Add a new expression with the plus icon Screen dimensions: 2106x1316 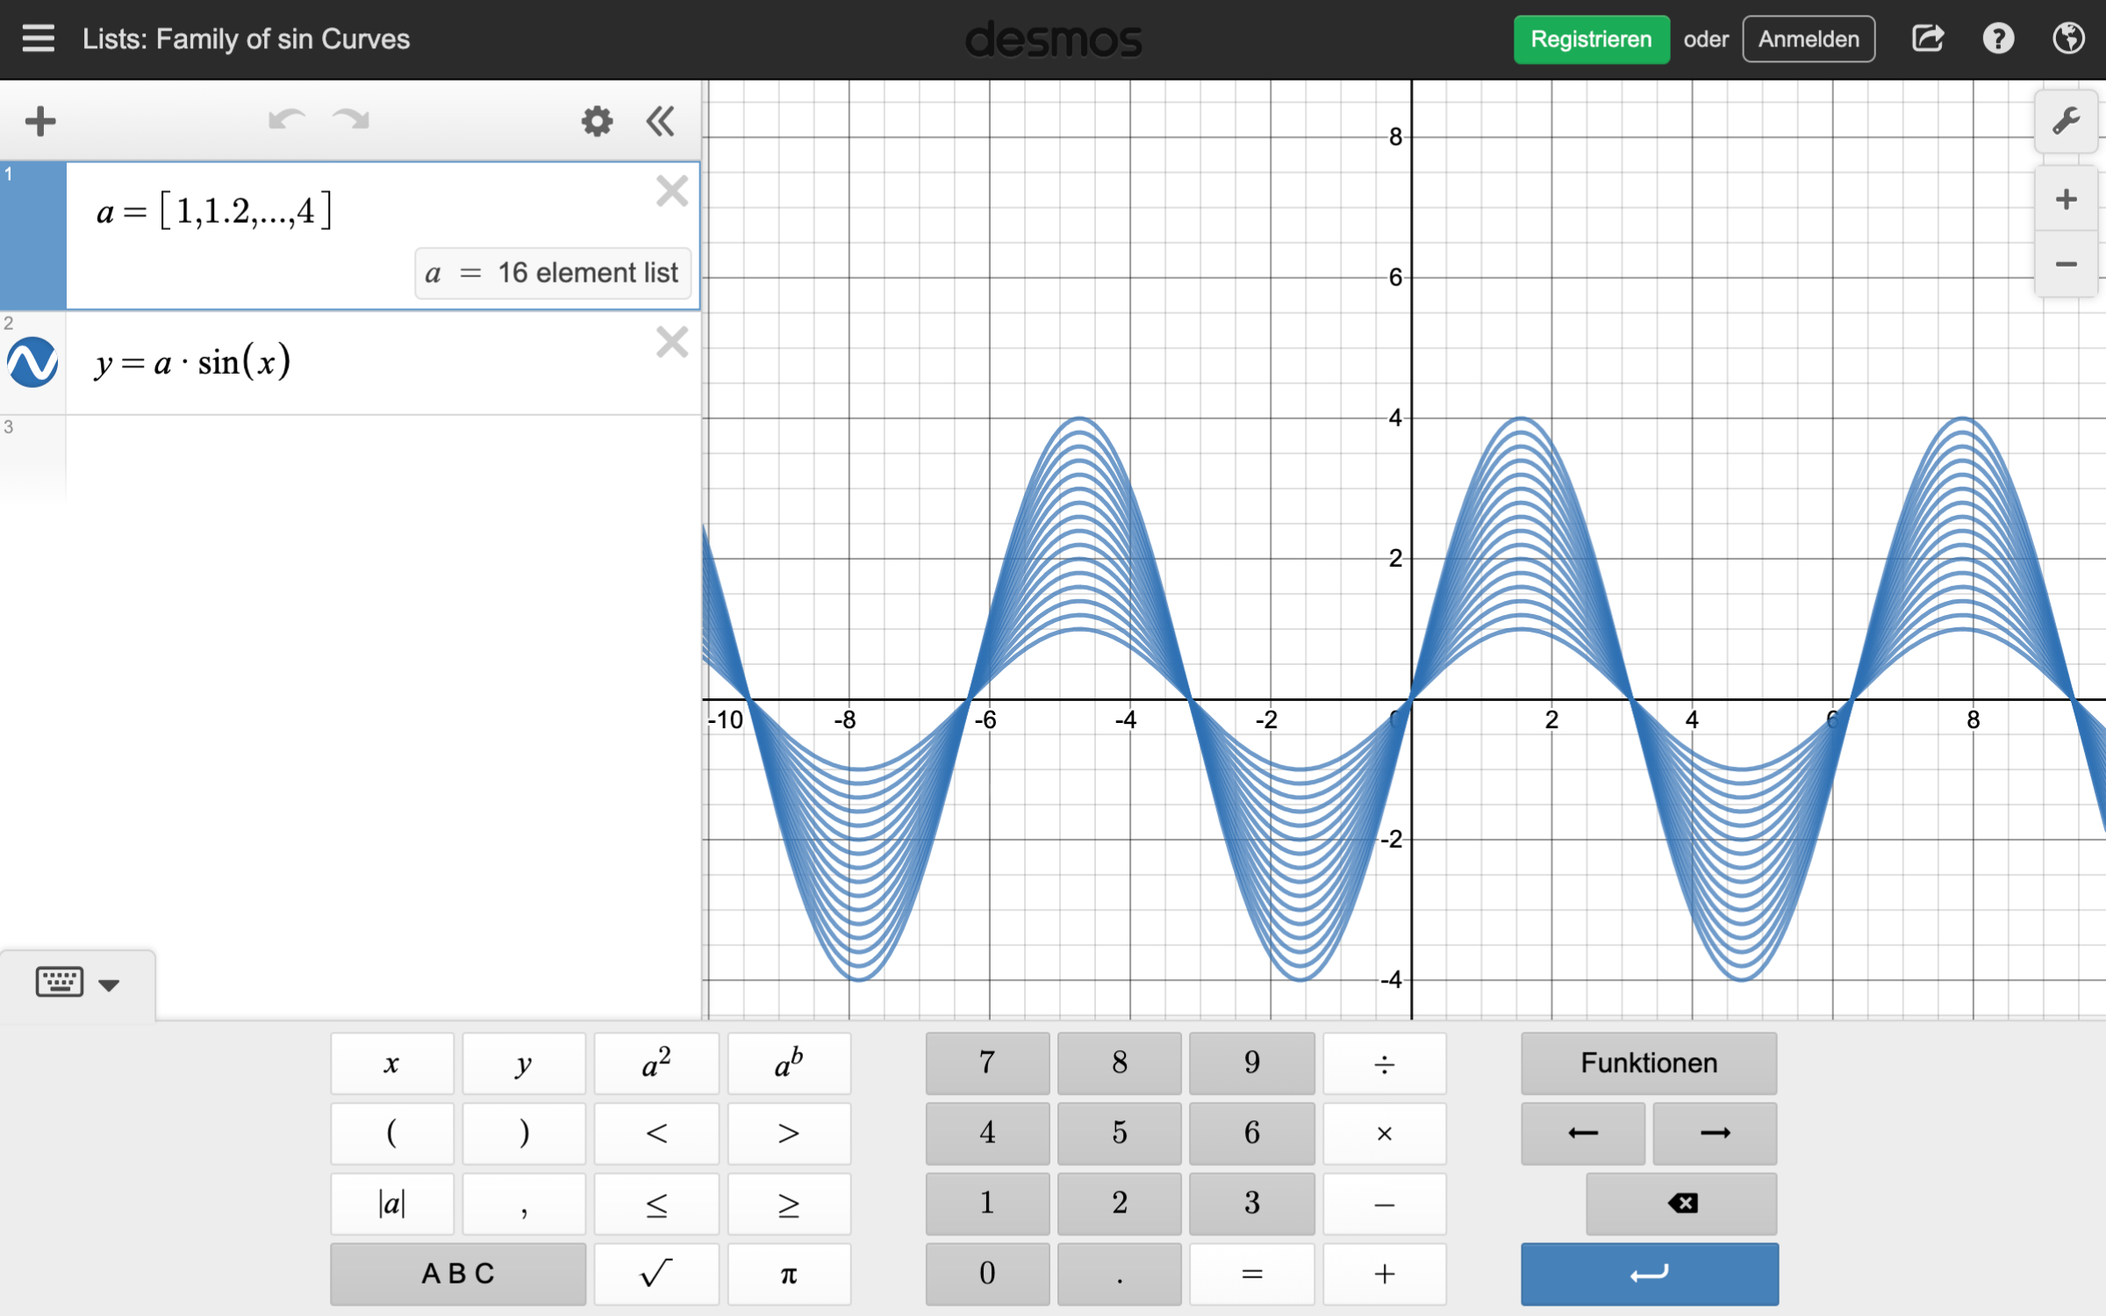[x=40, y=121]
